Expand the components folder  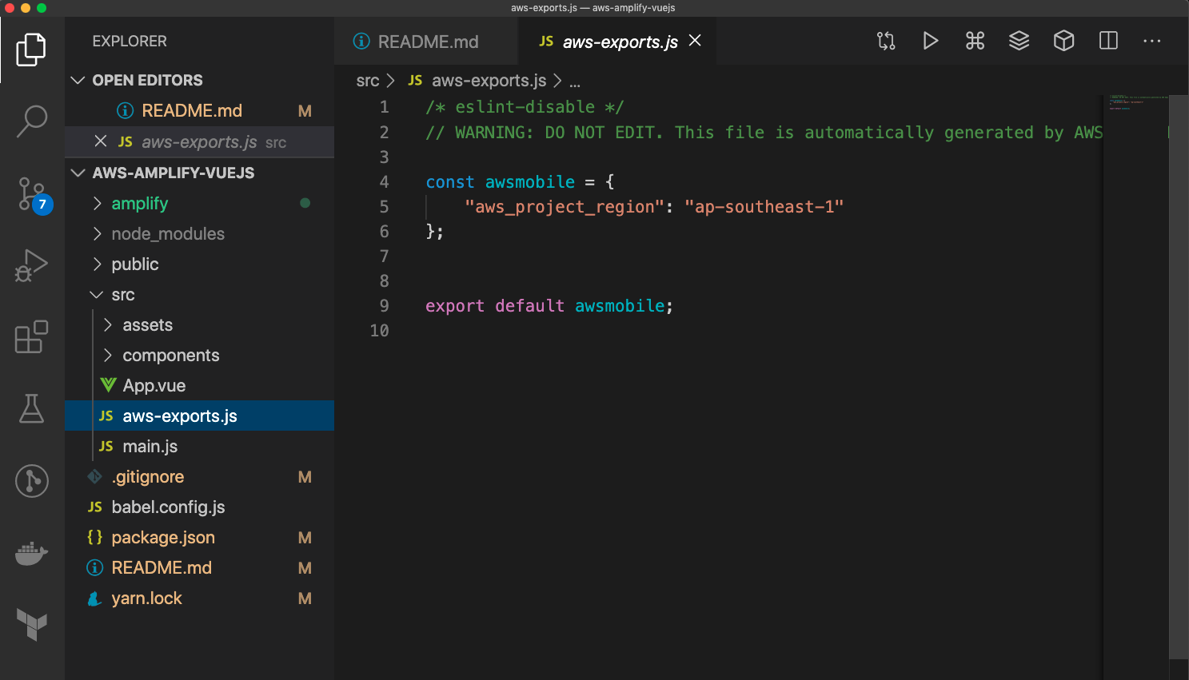(199, 355)
